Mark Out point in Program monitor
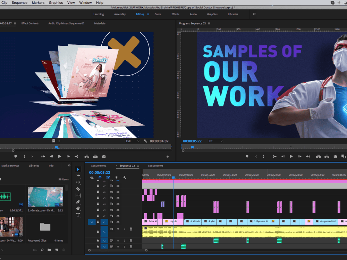This screenshot has height=260, width=347. click(x=264, y=156)
